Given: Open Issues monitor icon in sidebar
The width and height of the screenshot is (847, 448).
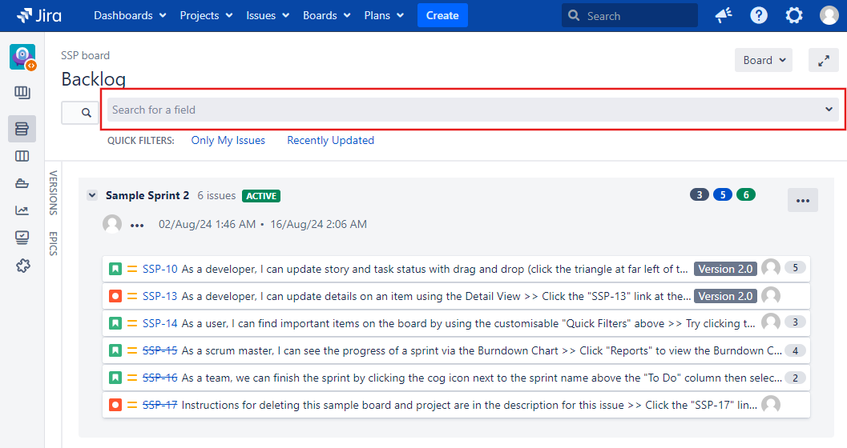Looking at the screenshot, I should [22, 238].
